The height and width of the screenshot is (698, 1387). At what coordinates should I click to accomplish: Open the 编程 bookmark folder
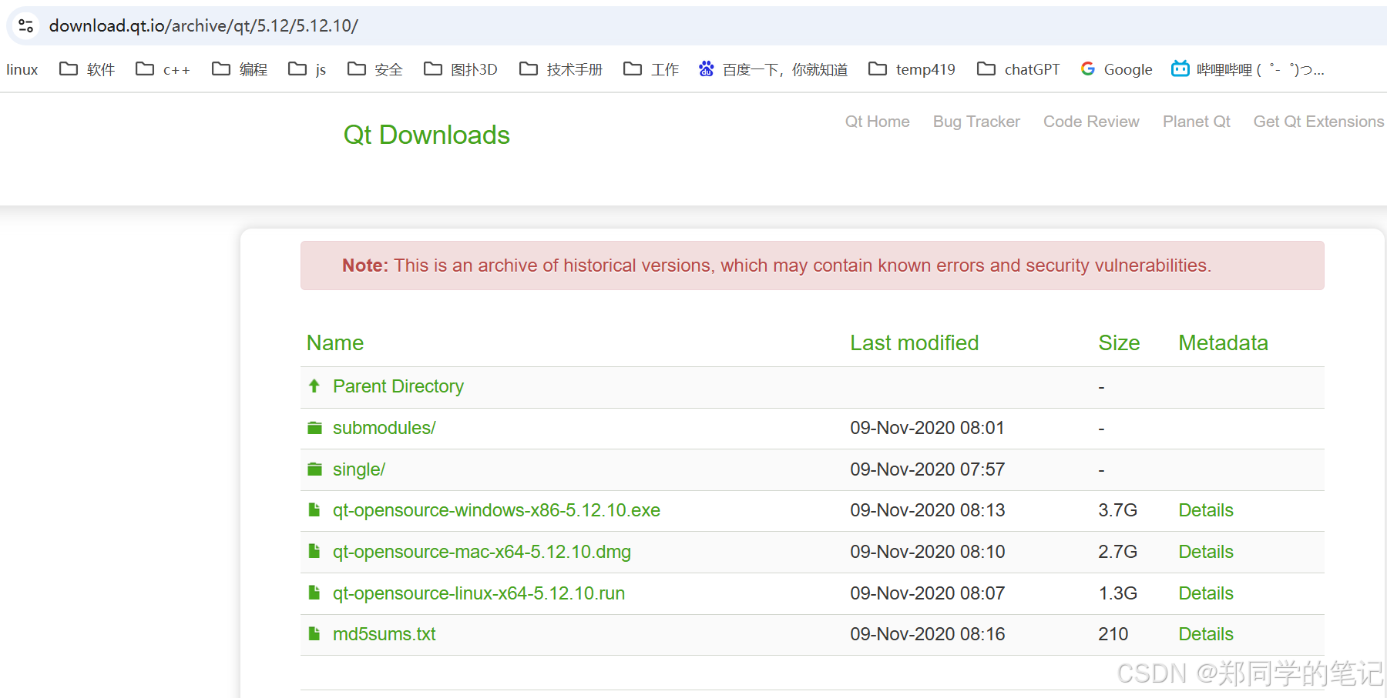click(x=240, y=69)
